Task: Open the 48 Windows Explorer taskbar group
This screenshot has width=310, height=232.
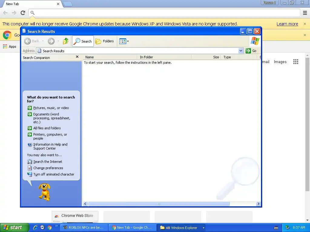Action: [x=182, y=228]
